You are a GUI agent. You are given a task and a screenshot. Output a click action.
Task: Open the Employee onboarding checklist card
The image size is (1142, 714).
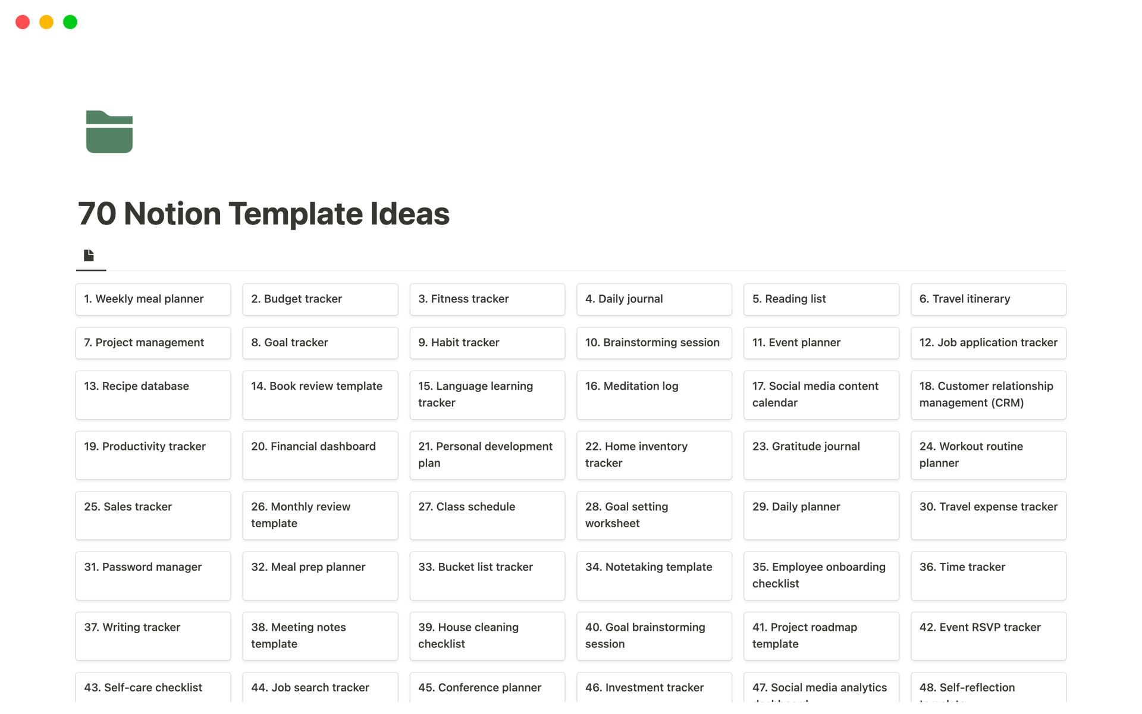[x=821, y=575]
